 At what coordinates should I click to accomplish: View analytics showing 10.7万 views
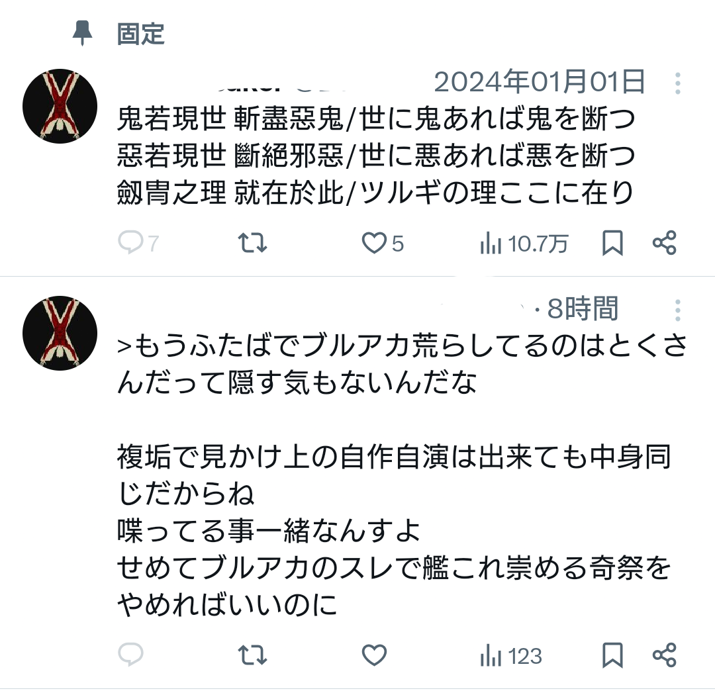click(x=523, y=243)
